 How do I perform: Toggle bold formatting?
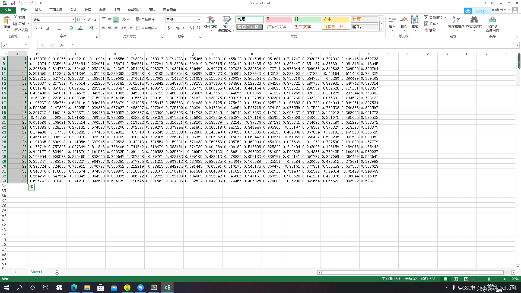point(36,28)
